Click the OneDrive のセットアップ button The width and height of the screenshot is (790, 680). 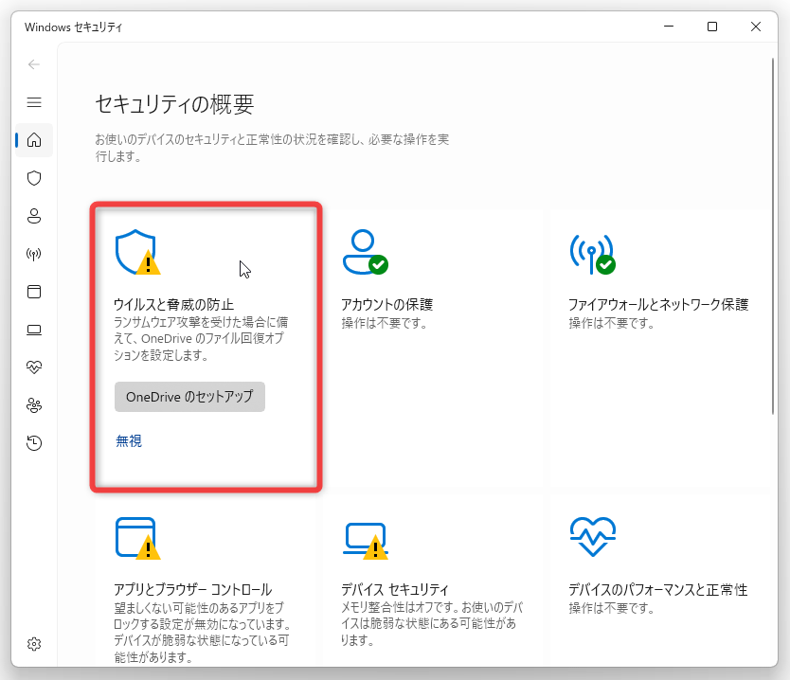pyautogui.click(x=189, y=397)
